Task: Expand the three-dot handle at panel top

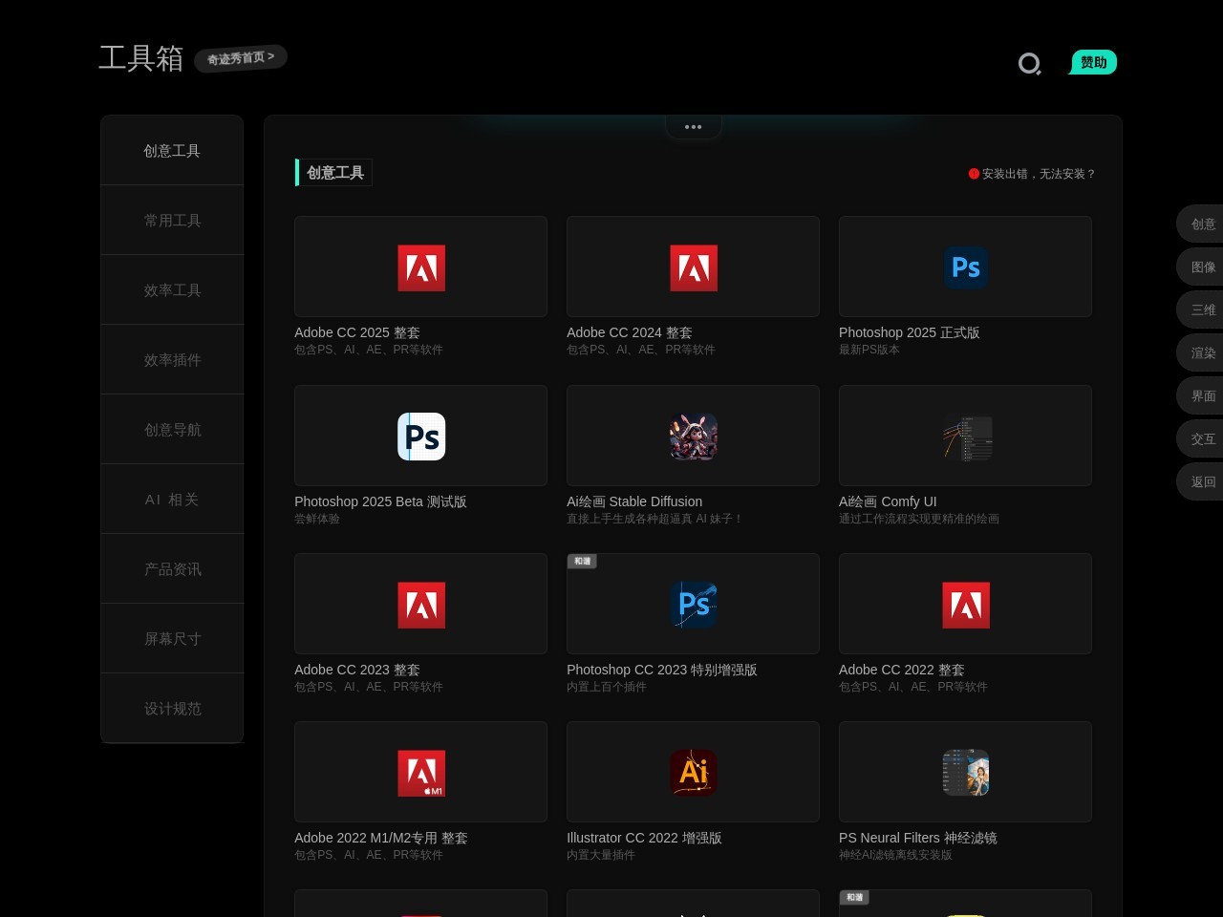Action: (694, 126)
